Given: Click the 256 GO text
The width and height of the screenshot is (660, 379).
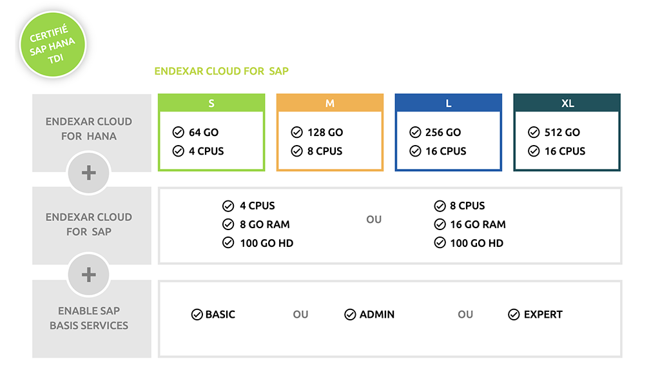Looking at the screenshot, I should [443, 132].
